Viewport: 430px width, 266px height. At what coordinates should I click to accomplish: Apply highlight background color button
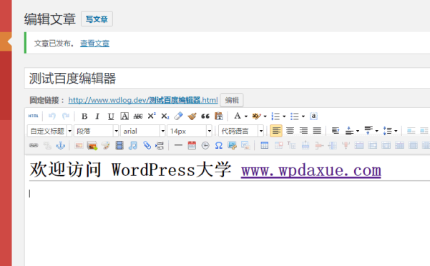click(256, 116)
